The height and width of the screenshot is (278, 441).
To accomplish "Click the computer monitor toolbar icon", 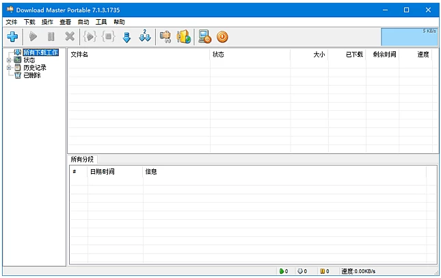I will (x=204, y=37).
